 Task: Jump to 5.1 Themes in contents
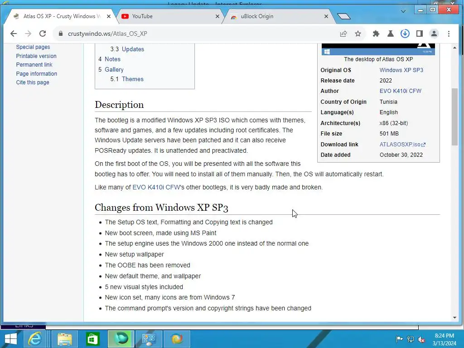pyautogui.click(x=127, y=79)
